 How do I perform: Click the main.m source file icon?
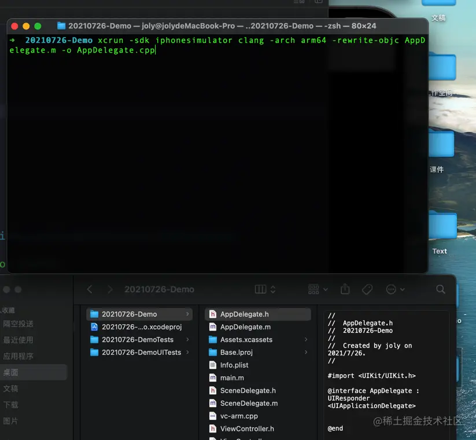click(213, 378)
